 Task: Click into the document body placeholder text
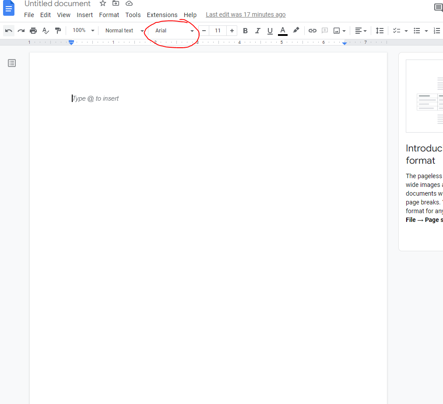pyautogui.click(x=95, y=98)
